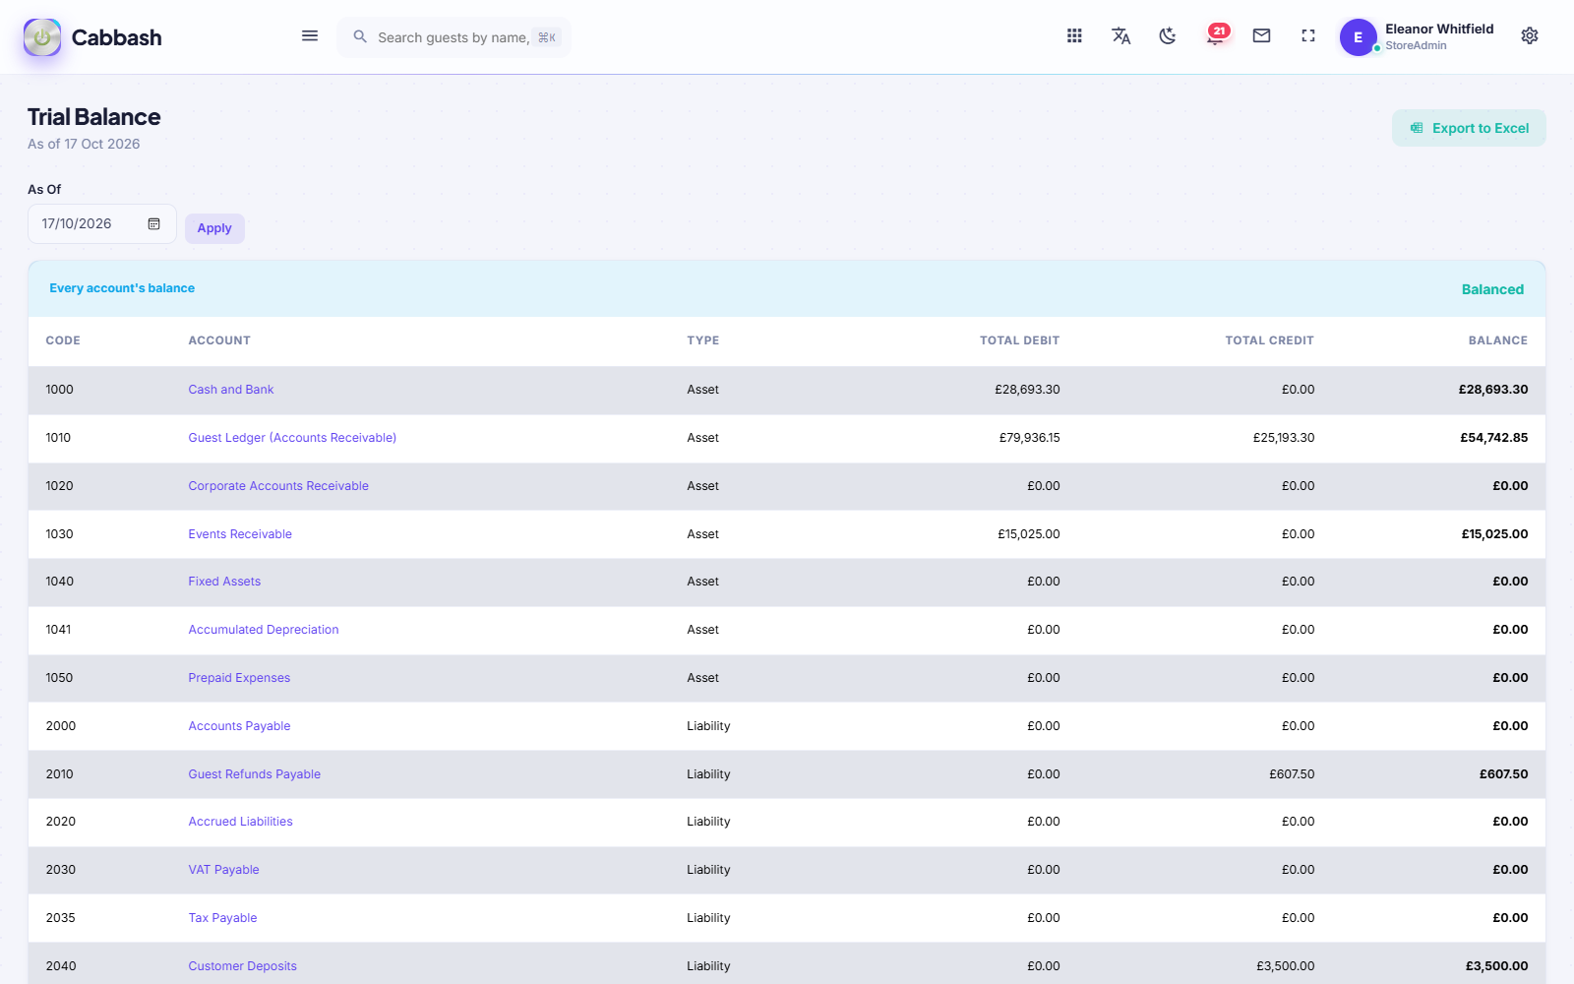
Task: Open Guest Ledger (Accounts Receivable)
Action: [292, 438]
